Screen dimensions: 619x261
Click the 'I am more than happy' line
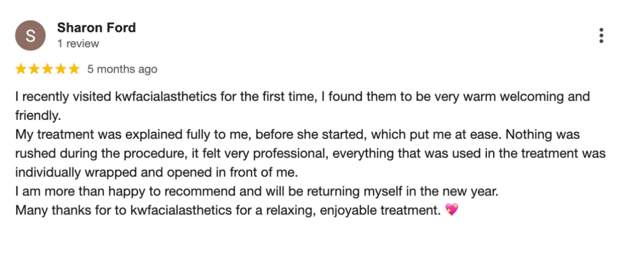[256, 192]
